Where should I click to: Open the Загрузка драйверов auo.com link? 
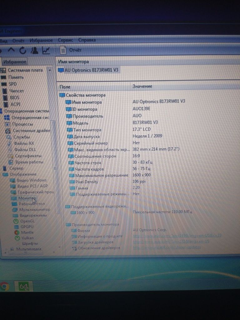[x=171, y=241]
